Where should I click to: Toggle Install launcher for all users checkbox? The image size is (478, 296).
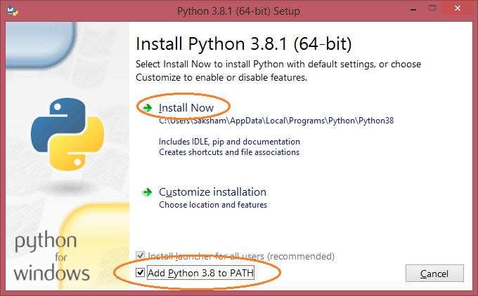(140, 255)
